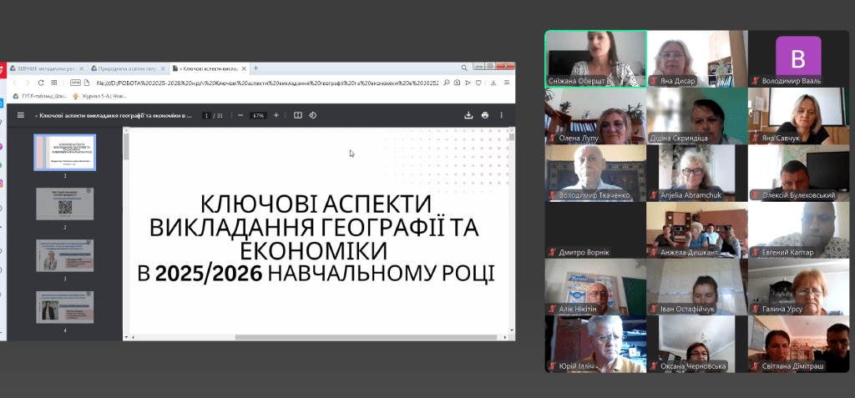Select slide thumbnail 2 with QR code
This screenshot has width=855, height=398.
65,204
